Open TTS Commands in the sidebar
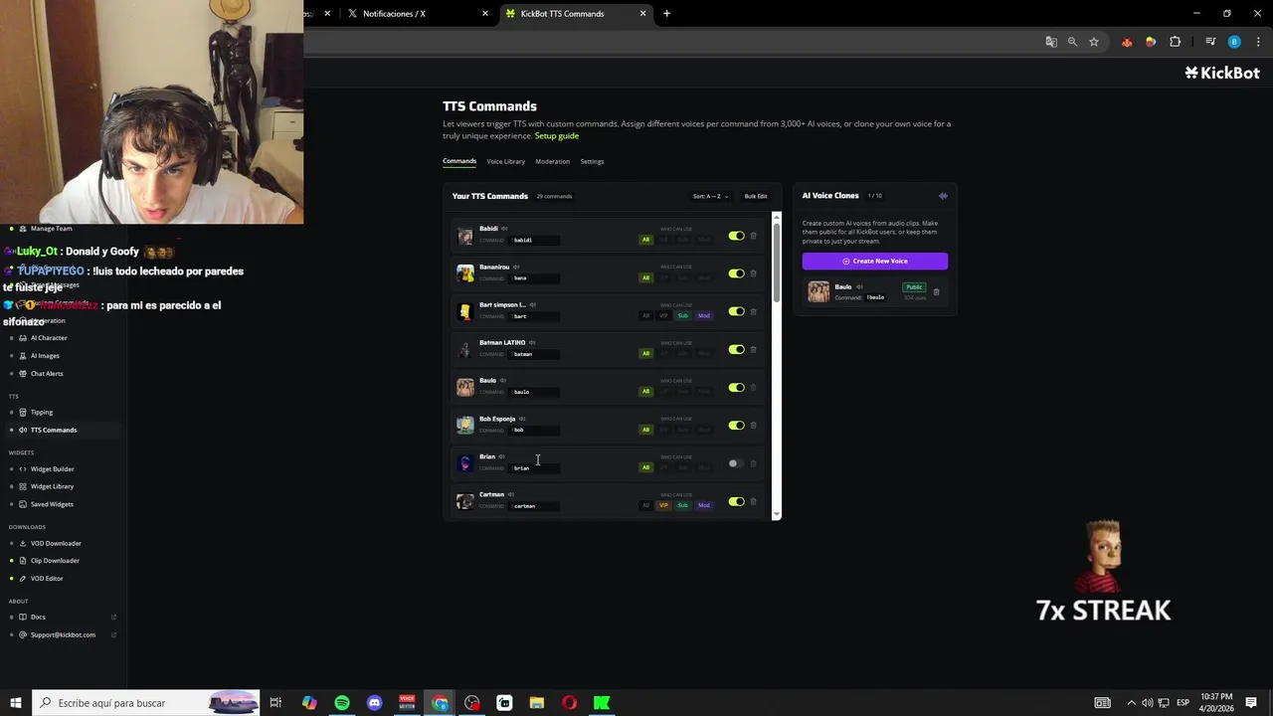Image resolution: width=1273 pixels, height=716 pixels. pos(62,430)
